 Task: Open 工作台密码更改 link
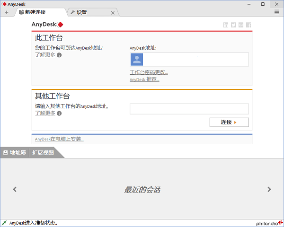(149, 72)
